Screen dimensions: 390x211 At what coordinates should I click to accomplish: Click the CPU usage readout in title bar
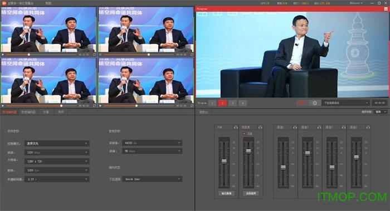(265, 3)
